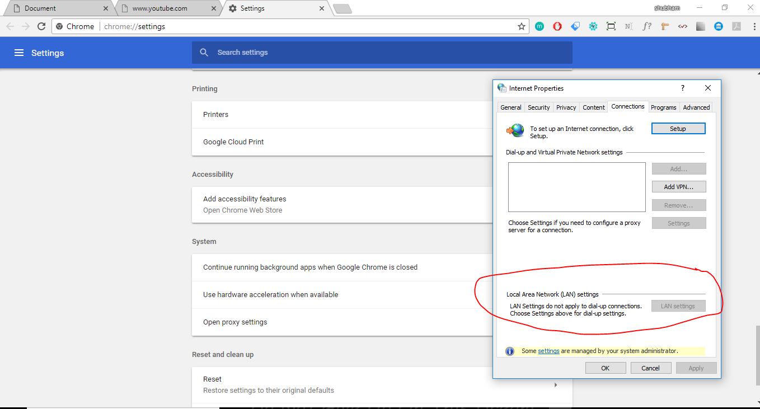Open the Content tab in Internet Properties
The image size is (760, 409).
[x=594, y=107]
